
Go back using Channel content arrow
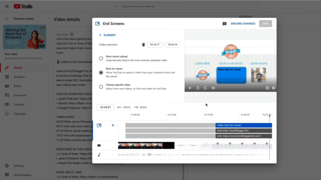pyautogui.click(x=7, y=19)
